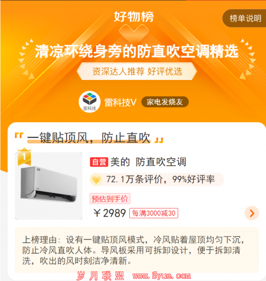This screenshot has width=266, height=281.
Task: Select the 每满3000减30 coupon tag
Action: 154,213
